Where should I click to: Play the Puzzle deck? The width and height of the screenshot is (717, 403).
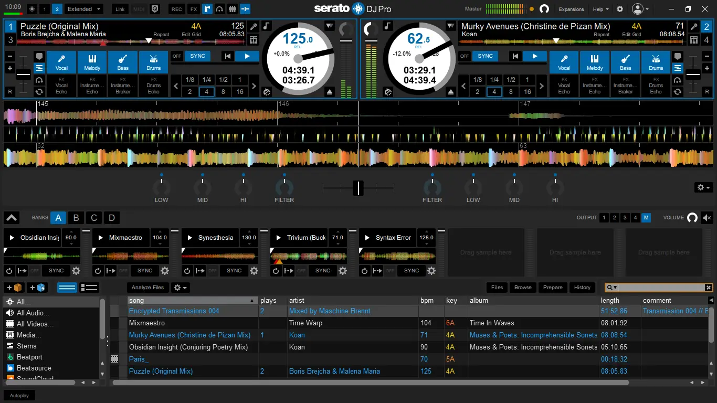pyautogui.click(x=247, y=56)
